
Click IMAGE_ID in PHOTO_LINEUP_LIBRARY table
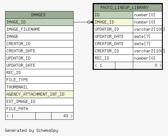point(113,22)
